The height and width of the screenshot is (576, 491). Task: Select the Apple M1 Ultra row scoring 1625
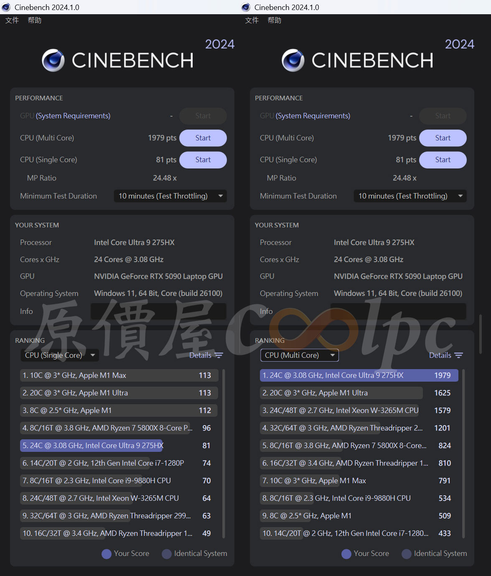click(359, 393)
